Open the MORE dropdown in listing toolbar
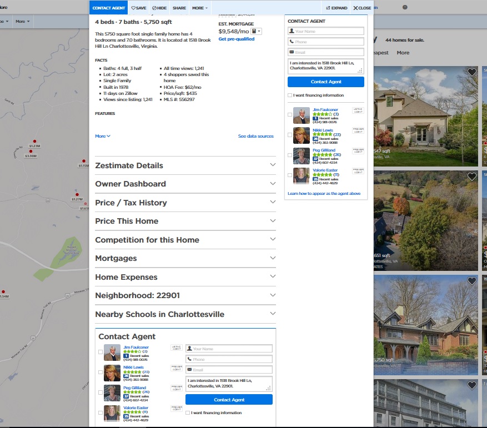Viewport: 487px width, 428px height. pyautogui.click(x=200, y=8)
